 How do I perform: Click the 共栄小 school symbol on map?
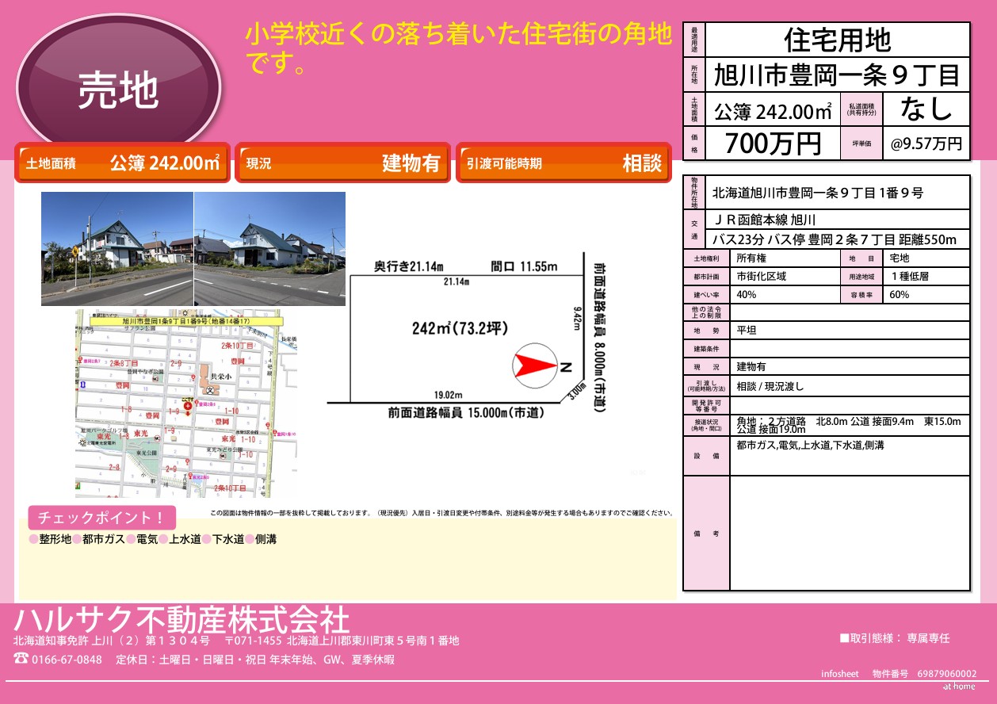(x=210, y=389)
